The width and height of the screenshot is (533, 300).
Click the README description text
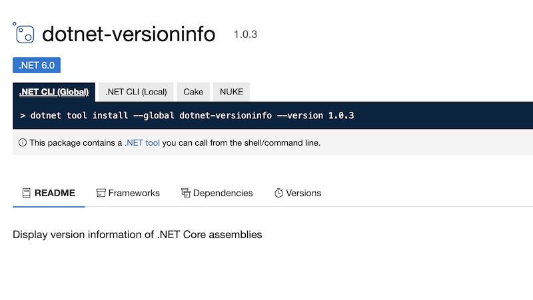click(x=137, y=235)
